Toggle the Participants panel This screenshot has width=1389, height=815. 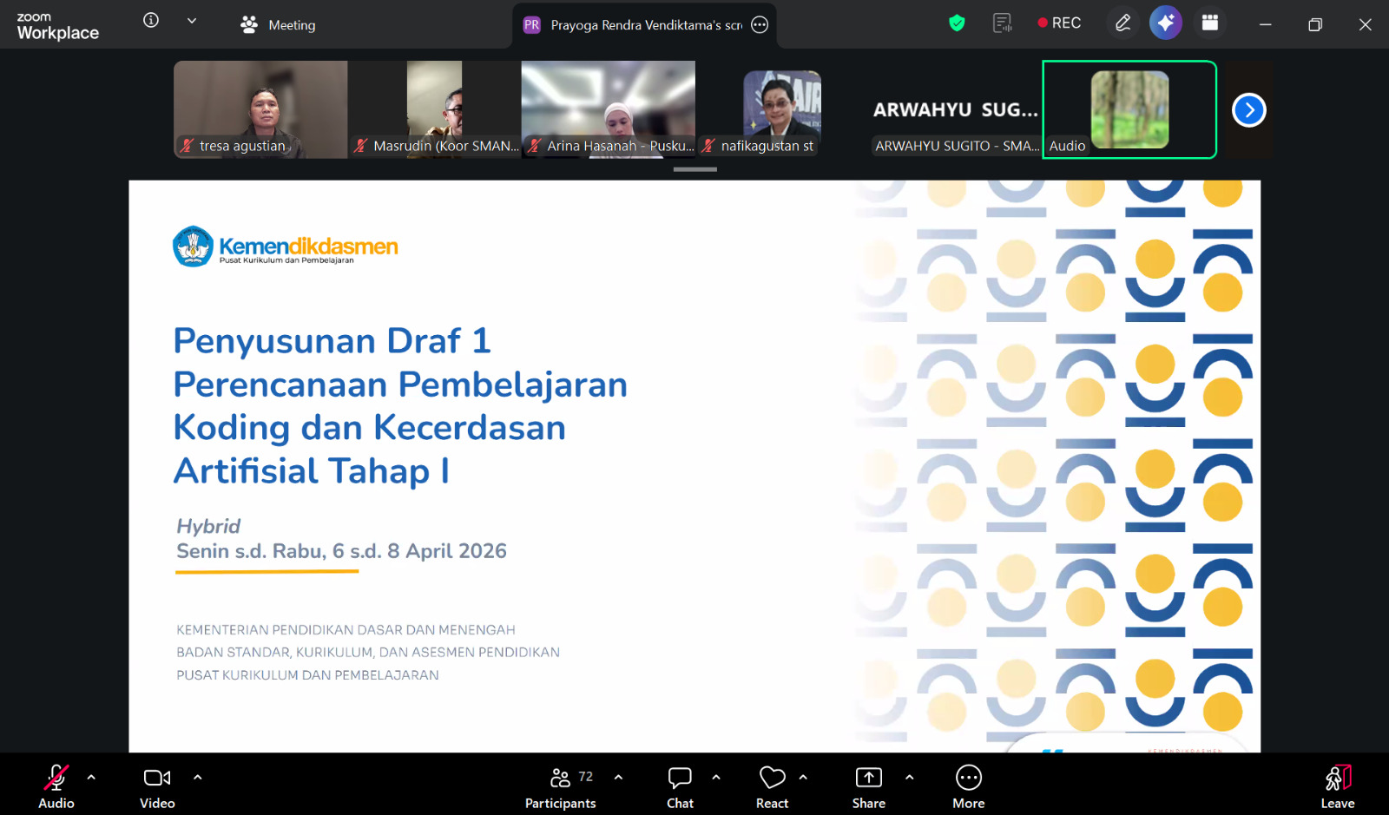point(561,786)
